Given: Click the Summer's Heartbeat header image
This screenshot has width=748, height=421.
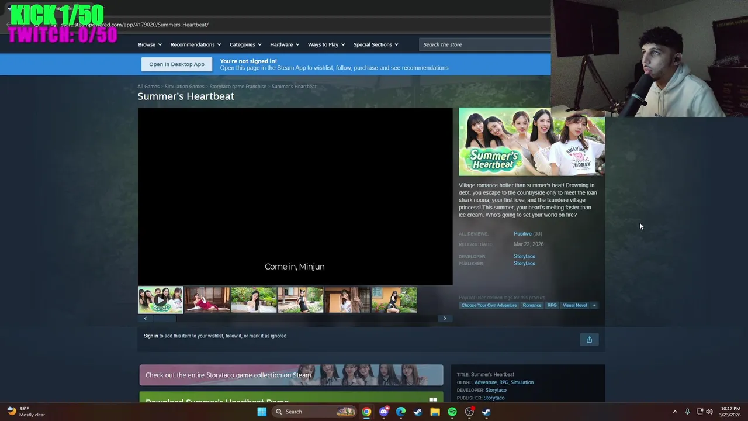Looking at the screenshot, I should 532,142.
